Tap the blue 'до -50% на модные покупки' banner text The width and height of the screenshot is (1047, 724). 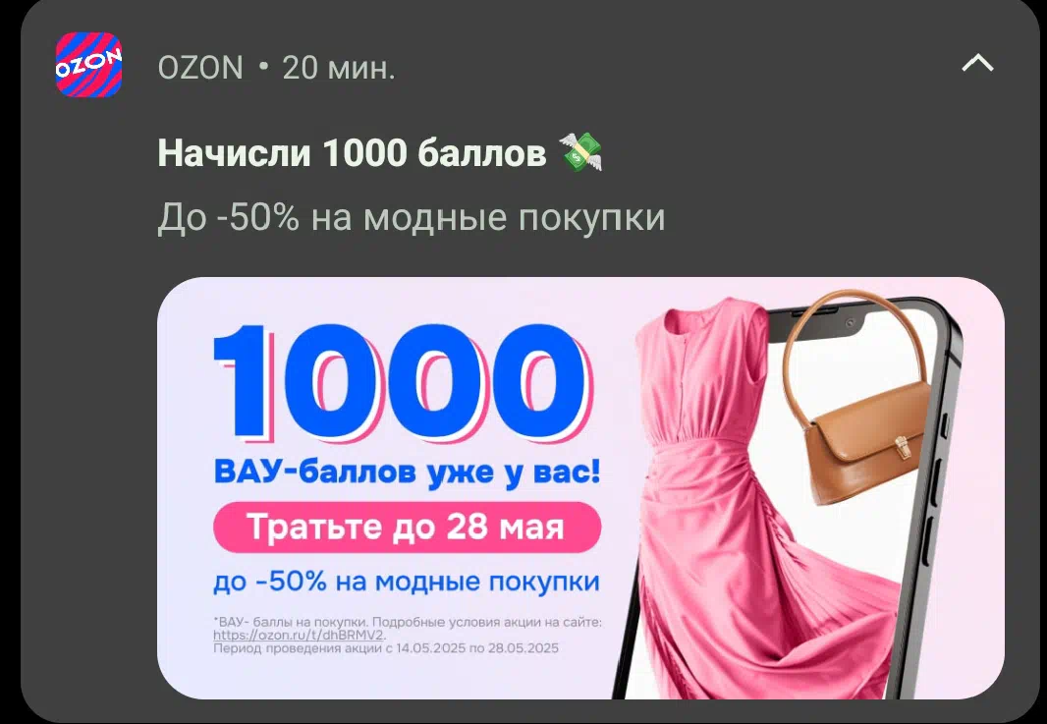[406, 582]
